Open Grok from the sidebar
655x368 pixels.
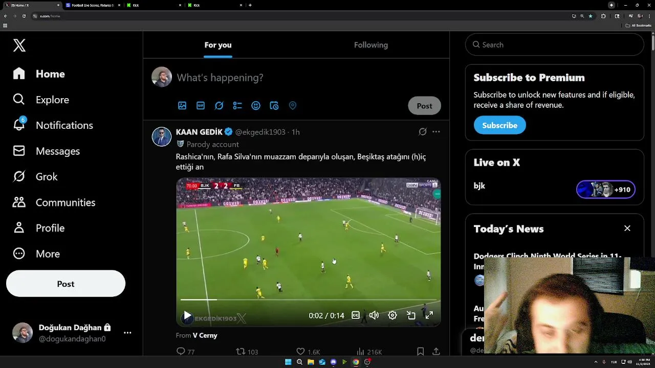[x=35, y=177]
